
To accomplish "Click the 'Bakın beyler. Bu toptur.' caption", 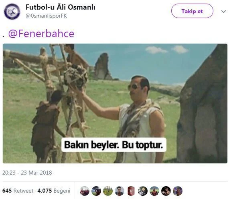I will [x=114, y=145].
